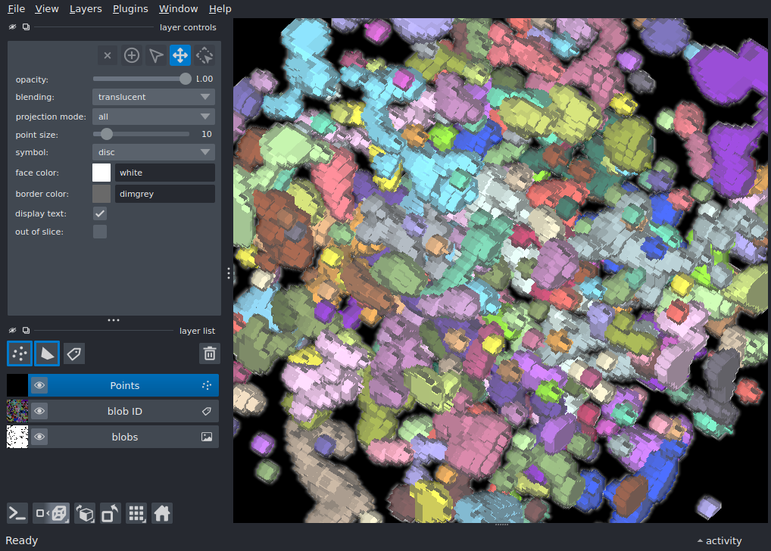The height and width of the screenshot is (551, 771).
Task: Open the Plugins menu
Action: coord(130,9)
